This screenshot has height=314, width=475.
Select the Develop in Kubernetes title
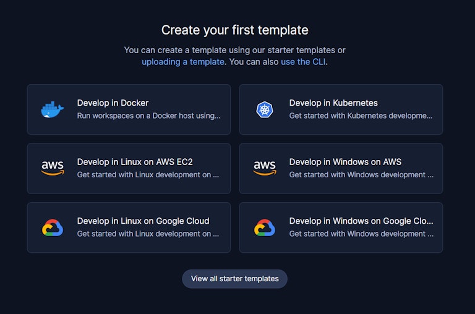[333, 103]
